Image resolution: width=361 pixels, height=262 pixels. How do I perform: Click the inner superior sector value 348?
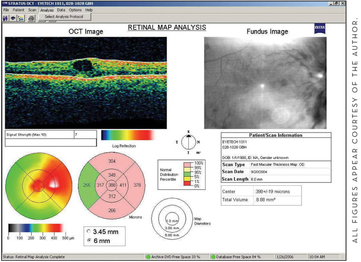point(112,175)
